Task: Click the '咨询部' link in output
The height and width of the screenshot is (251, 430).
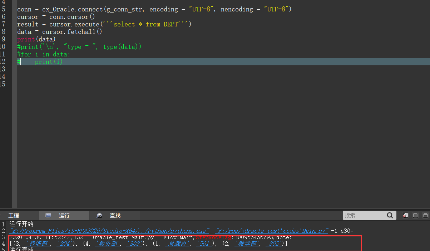Action: point(38,244)
